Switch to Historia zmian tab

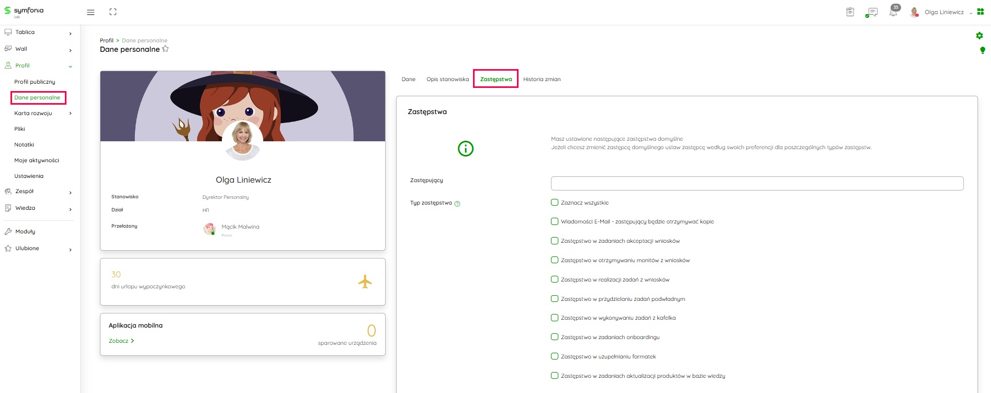(x=542, y=80)
